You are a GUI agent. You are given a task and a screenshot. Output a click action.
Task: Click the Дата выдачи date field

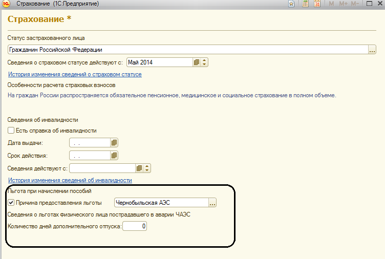pyautogui.click(x=90, y=143)
